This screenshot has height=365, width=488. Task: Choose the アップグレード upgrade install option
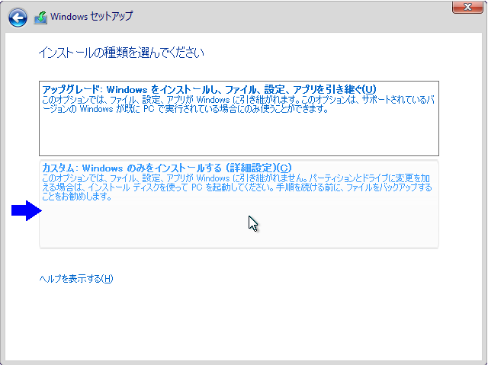[239, 118]
